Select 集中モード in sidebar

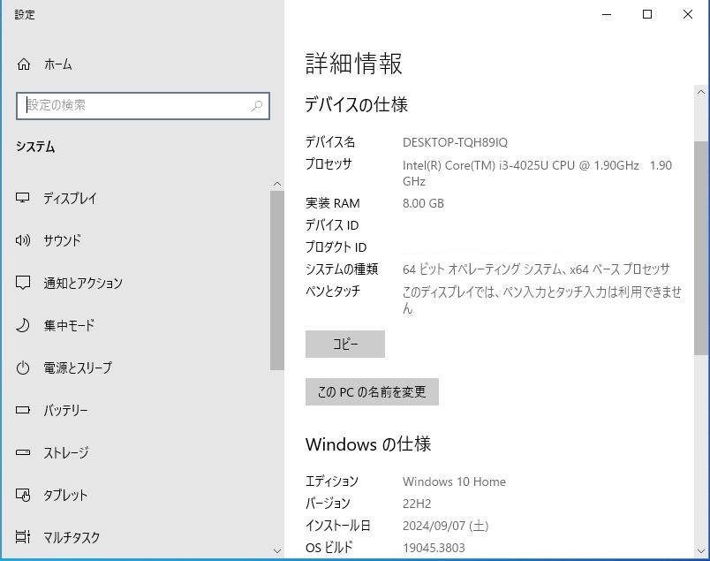[x=69, y=325]
